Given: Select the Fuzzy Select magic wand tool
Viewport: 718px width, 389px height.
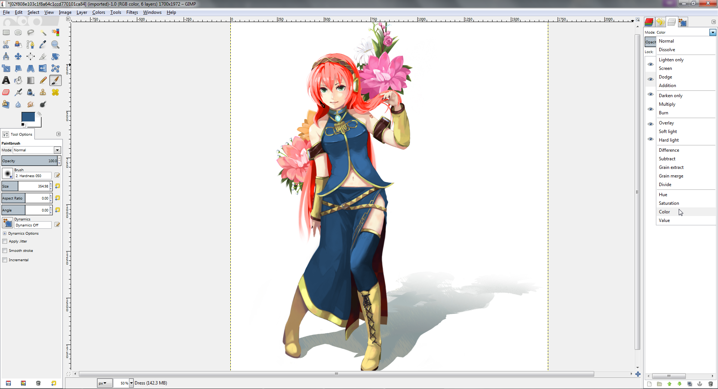Looking at the screenshot, I should tap(43, 33).
